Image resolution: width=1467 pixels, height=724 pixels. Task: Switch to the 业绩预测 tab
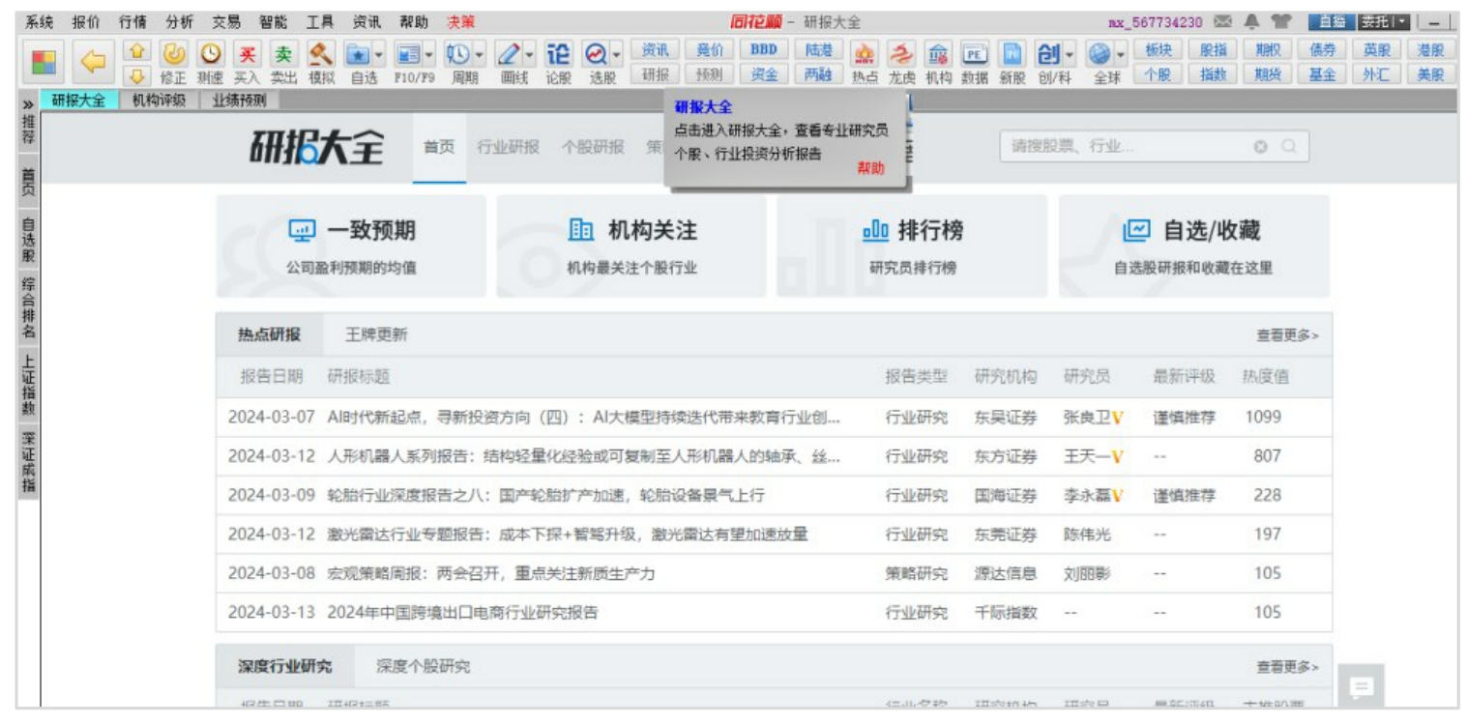point(238,101)
